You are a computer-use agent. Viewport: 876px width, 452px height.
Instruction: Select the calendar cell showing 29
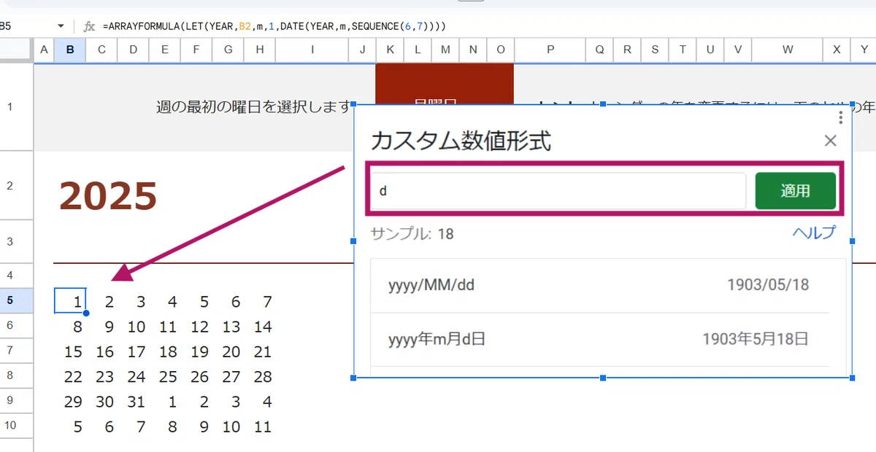pyautogui.click(x=71, y=401)
